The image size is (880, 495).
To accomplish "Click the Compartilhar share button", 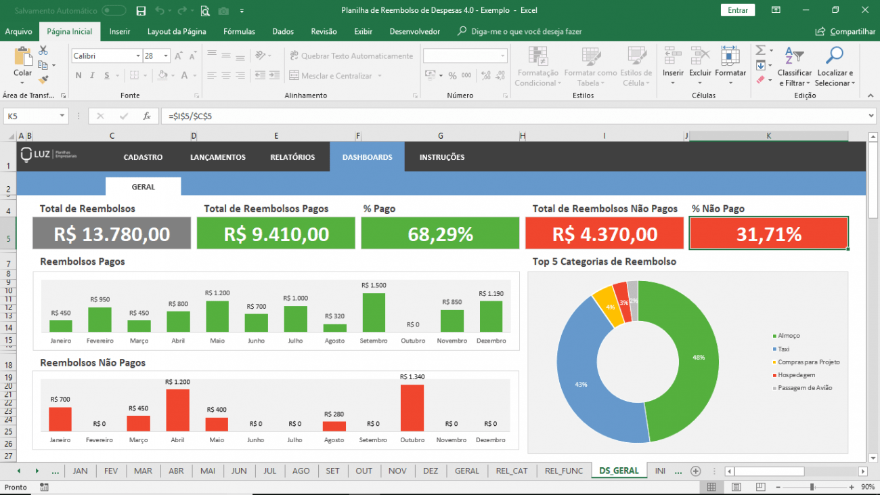I will 845,31.
